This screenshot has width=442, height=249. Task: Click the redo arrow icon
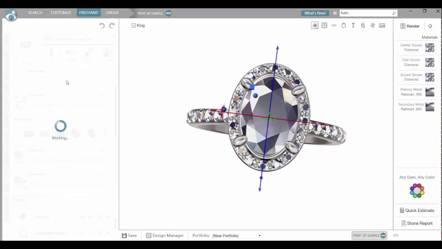tap(112, 26)
